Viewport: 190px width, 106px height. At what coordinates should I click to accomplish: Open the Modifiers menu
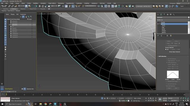(x=36, y=3)
